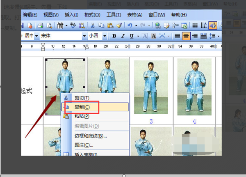Image resolution: width=246 pixels, height=177 pixels.
Task: Expand the 简 conversion dropdown arrow
Action: tap(66, 25)
